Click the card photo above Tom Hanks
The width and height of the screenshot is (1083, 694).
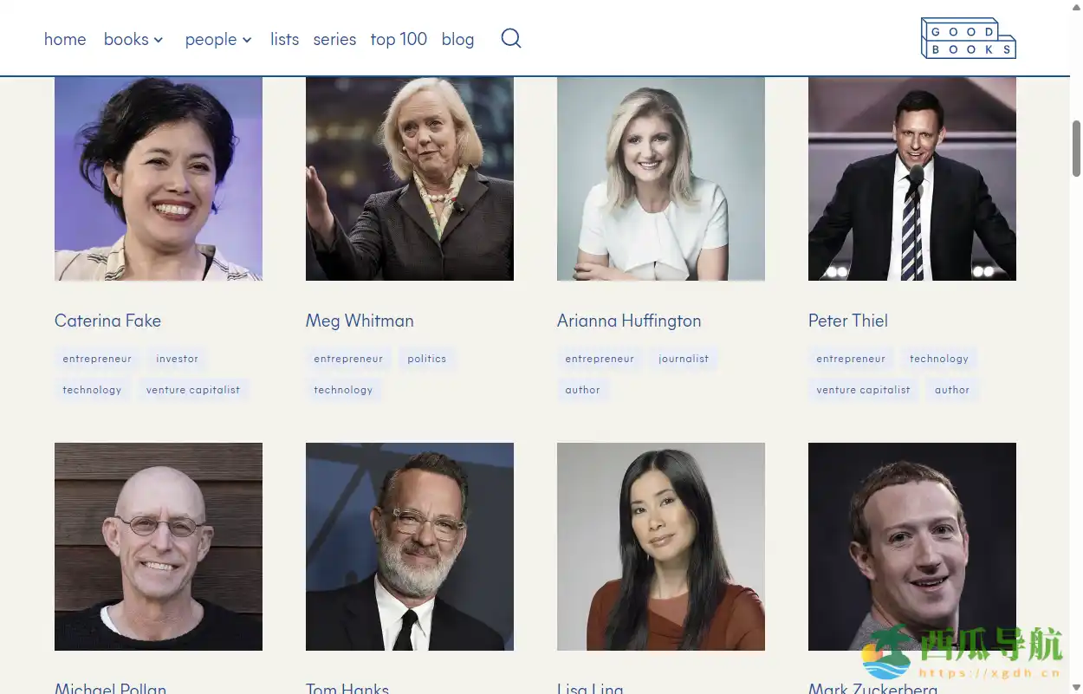[409, 546]
